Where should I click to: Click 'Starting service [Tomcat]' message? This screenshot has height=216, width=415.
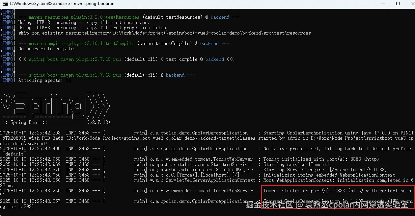click(296, 164)
